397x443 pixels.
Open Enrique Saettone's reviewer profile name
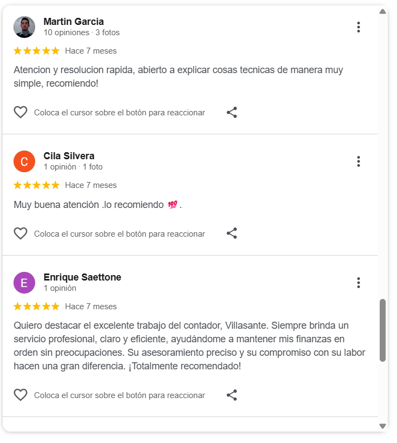82,277
